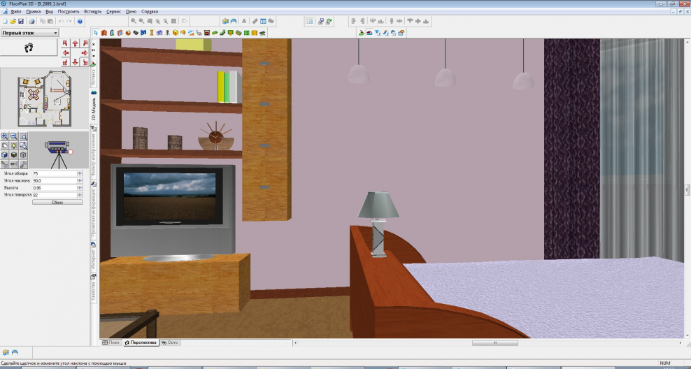
Task: Select the window tool in the build toolbar
Action: (x=120, y=33)
